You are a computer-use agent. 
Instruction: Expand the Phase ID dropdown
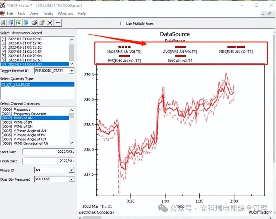[x=72, y=170]
